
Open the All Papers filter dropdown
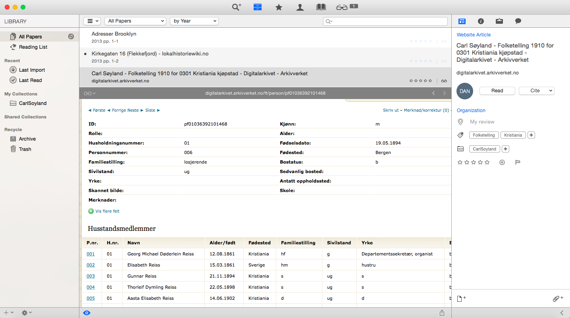tap(135, 21)
